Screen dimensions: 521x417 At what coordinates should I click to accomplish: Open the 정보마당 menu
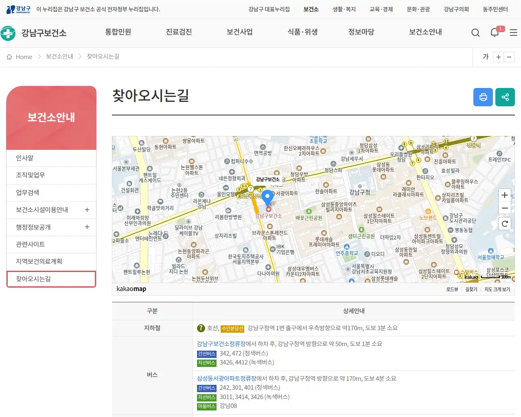361,32
